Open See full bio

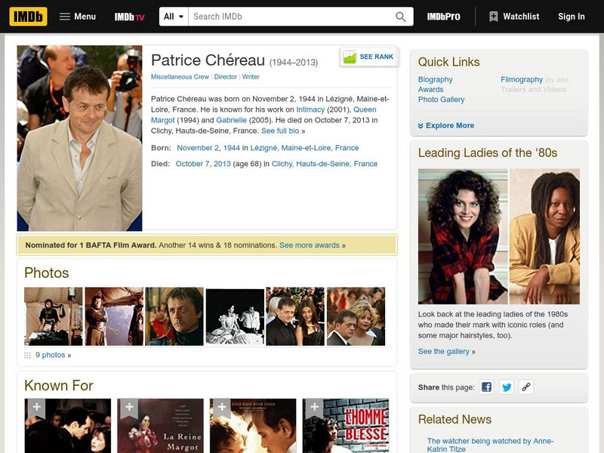[x=282, y=130]
